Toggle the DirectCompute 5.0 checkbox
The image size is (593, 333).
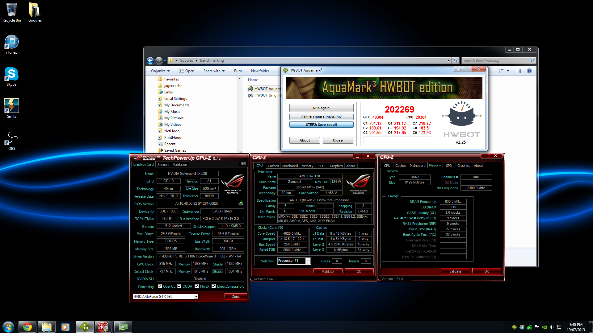click(213, 286)
